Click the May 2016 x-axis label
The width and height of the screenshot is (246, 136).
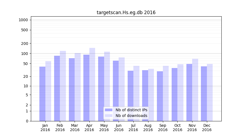[104, 128]
